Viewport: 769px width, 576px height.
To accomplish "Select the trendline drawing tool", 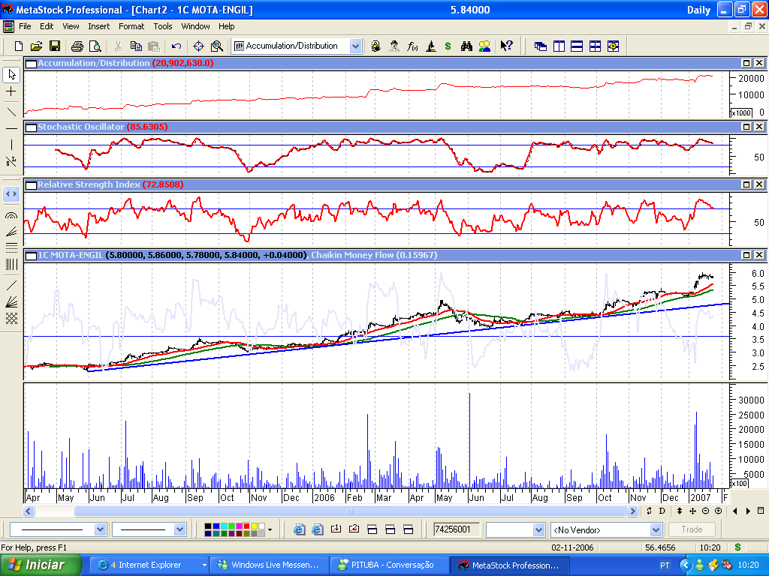I will (x=11, y=112).
